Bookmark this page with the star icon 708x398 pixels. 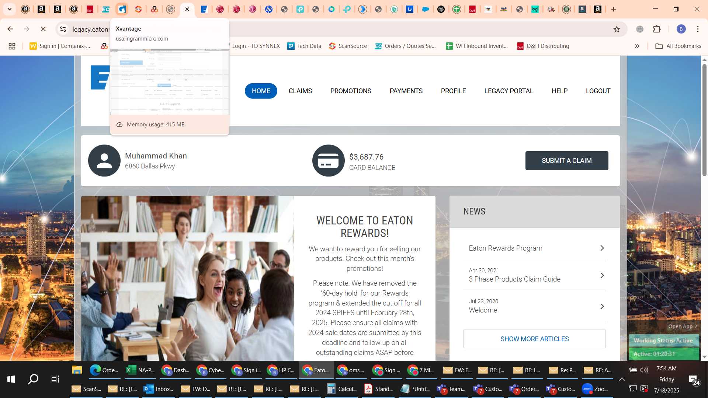(x=617, y=29)
